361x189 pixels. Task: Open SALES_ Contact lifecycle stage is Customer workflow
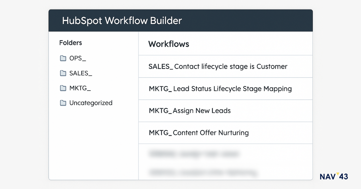click(x=218, y=67)
